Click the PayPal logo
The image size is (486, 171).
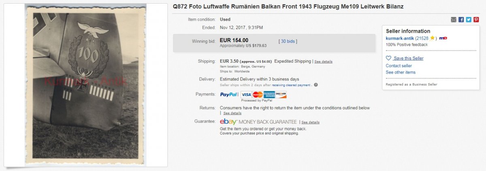(x=228, y=95)
